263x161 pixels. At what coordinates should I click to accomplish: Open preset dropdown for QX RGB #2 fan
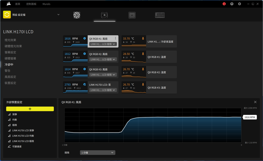click(x=103, y=59)
